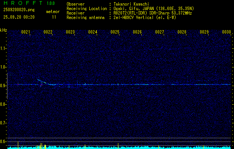Click the gray frequency range bar beside 0.9
234x149 pixels.
[x=7, y=86]
